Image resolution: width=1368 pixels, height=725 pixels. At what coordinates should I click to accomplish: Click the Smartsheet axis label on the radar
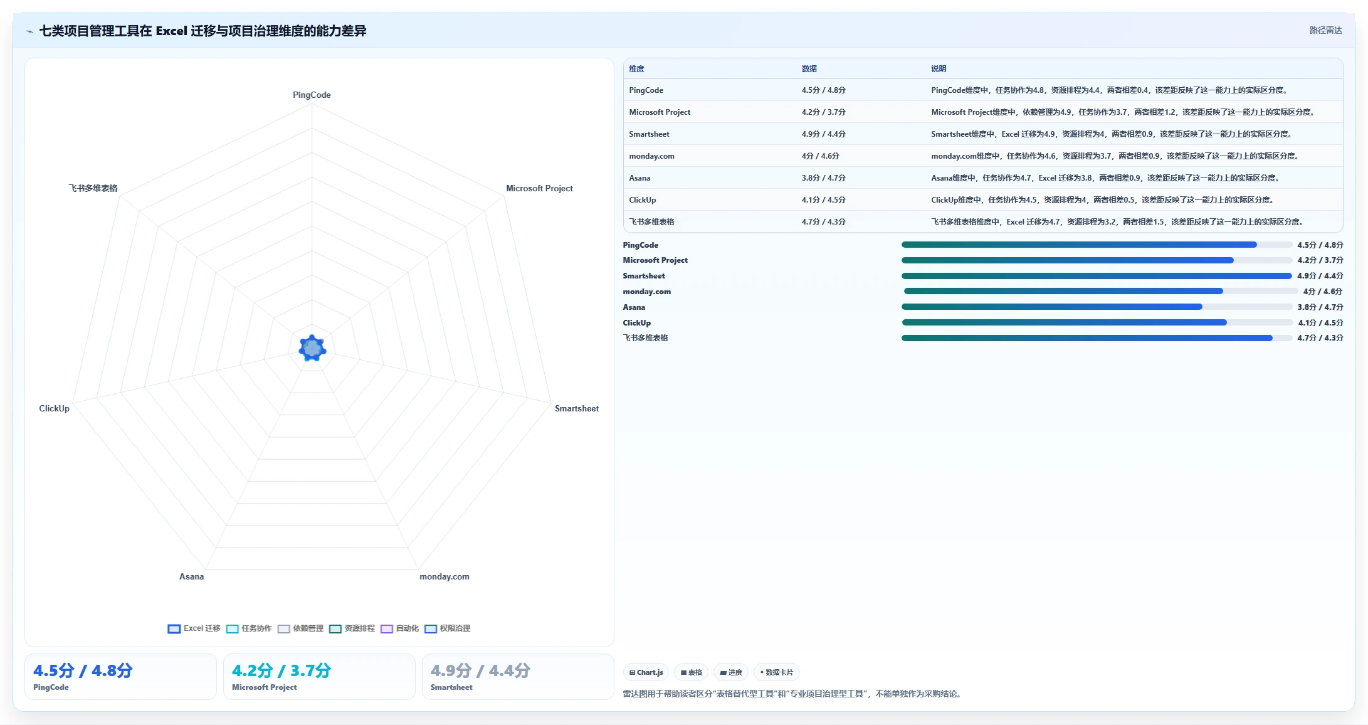tap(577, 408)
